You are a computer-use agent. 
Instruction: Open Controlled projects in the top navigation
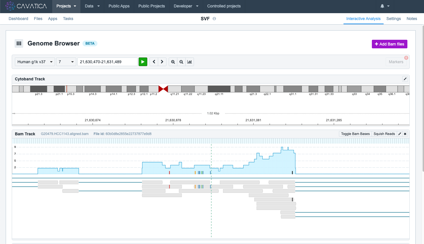coord(224,6)
